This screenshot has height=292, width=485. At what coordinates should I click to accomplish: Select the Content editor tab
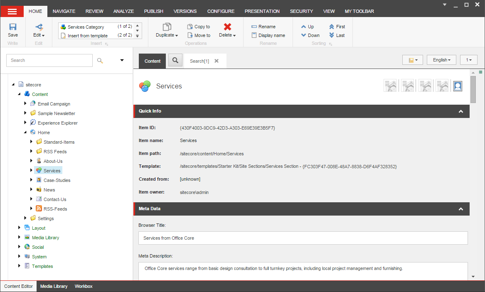pyautogui.click(x=153, y=61)
